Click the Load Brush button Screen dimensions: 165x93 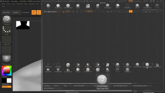pyautogui.click(x=48, y=86)
